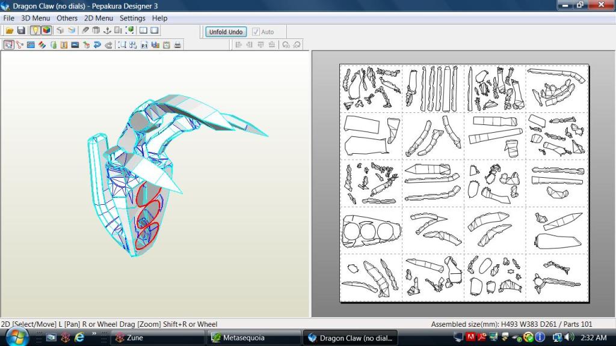This screenshot has height=346, width=616.
Task: Open the Settings menu
Action: 132,18
